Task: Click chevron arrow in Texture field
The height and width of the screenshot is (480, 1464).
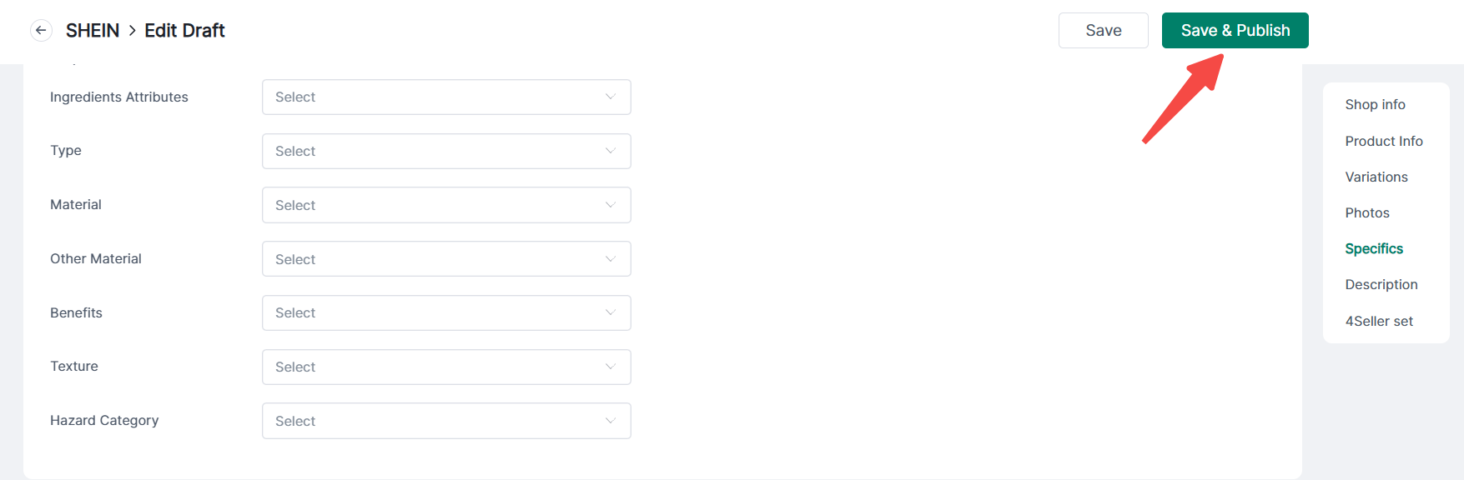Action: coord(611,367)
